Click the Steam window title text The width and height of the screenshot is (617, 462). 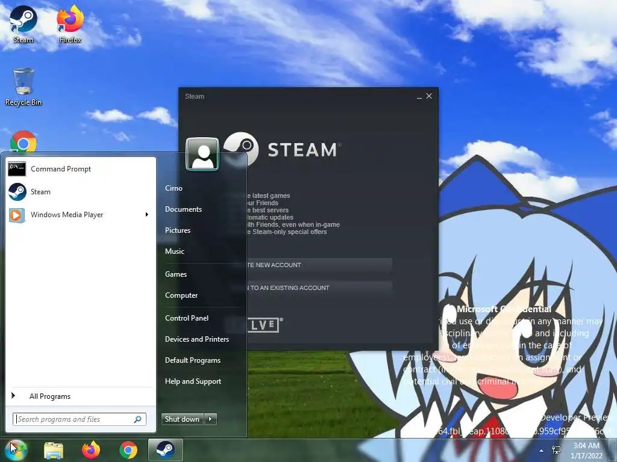tap(195, 96)
